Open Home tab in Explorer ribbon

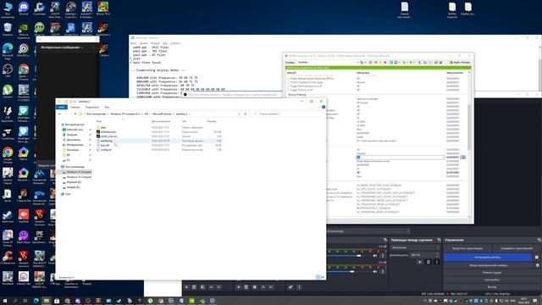(x=75, y=108)
